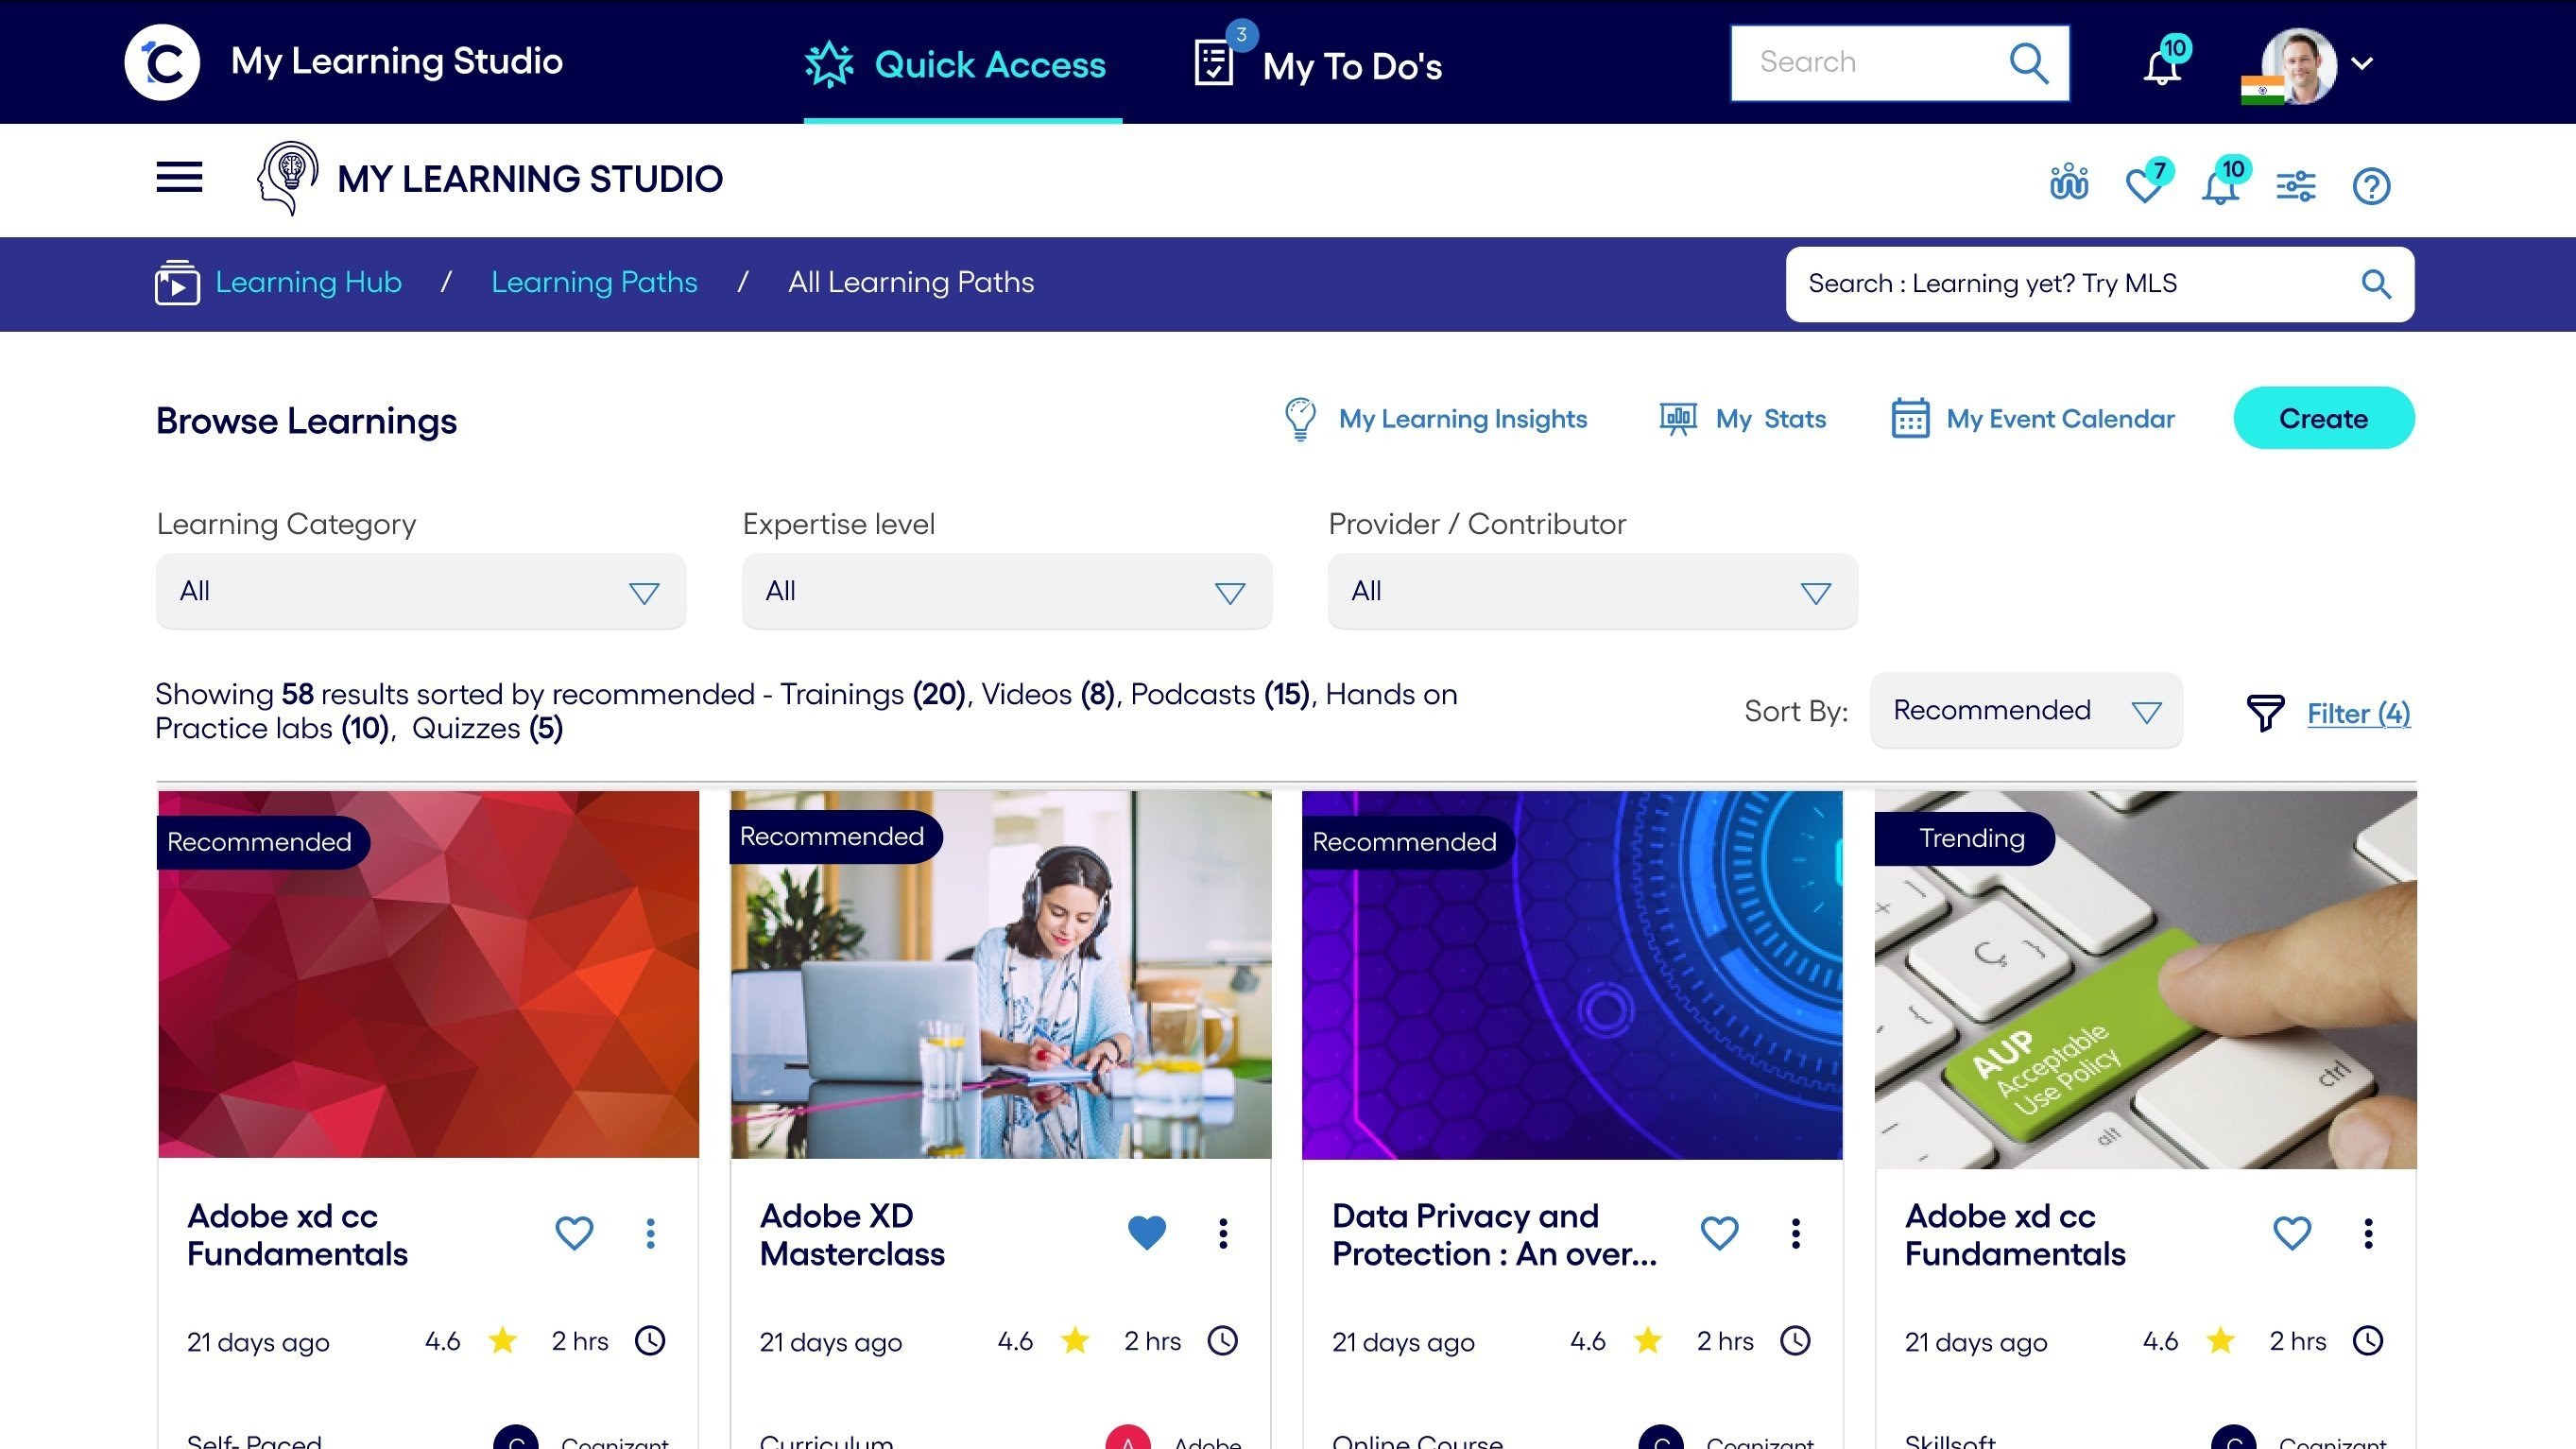Expand the Expertise level dropdown
Screen dimensions: 2576x1449
[x=1006, y=591]
